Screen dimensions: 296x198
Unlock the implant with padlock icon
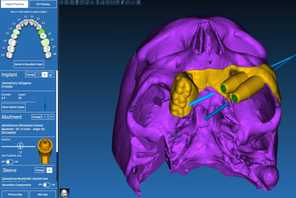pos(51,75)
